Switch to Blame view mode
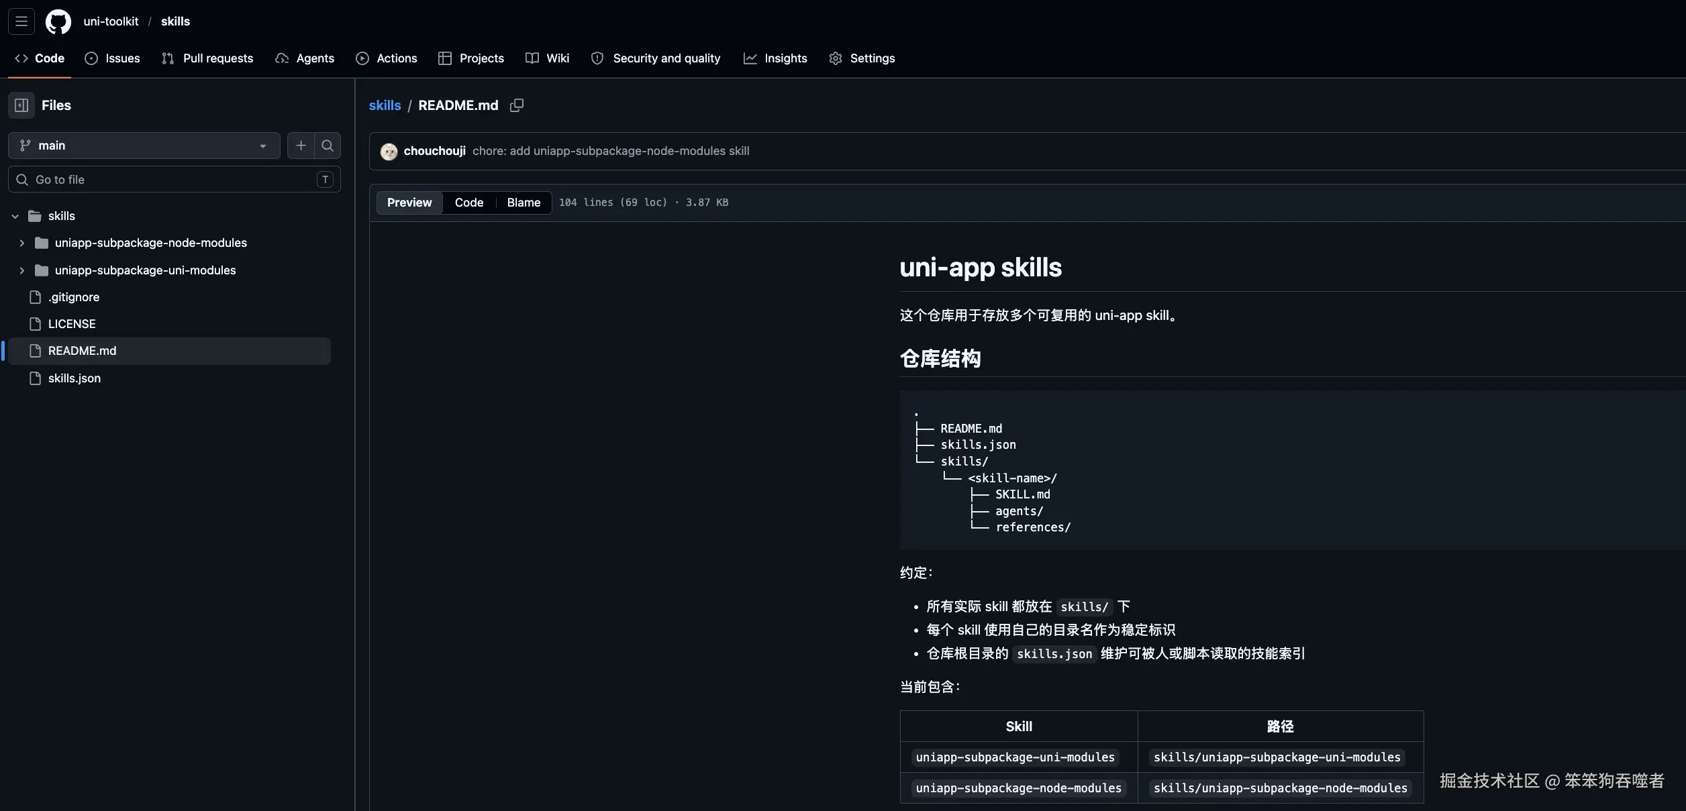This screenshot has width=1686, height=811. [x=524, y=203]
